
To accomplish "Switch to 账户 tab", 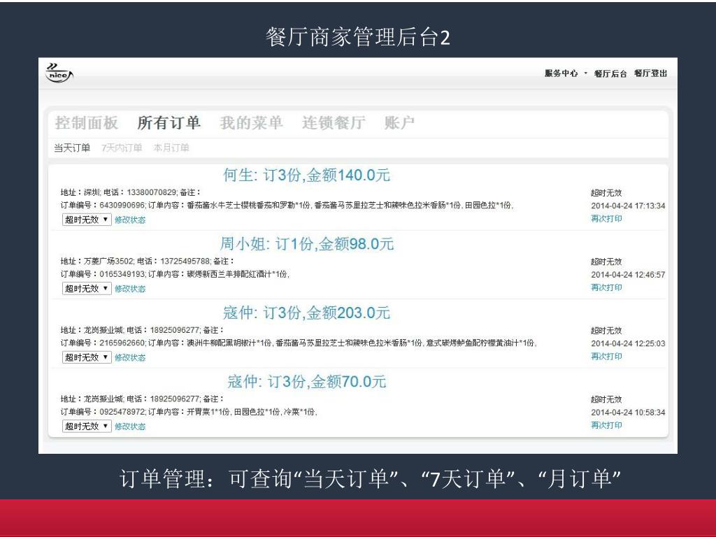I will click(x=399, y=123).
